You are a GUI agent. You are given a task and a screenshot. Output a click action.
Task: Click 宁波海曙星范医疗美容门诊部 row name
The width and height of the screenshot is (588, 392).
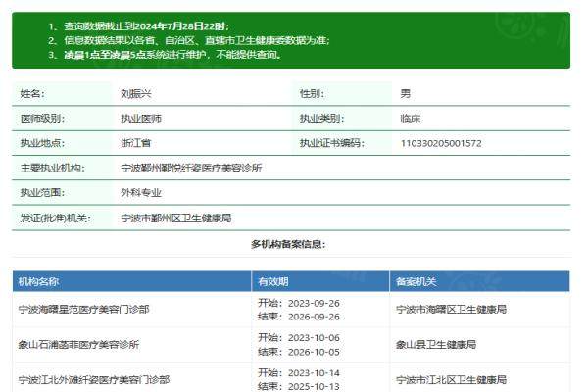83,310
